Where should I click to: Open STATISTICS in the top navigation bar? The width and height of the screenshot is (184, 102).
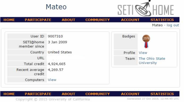point(162,20)
